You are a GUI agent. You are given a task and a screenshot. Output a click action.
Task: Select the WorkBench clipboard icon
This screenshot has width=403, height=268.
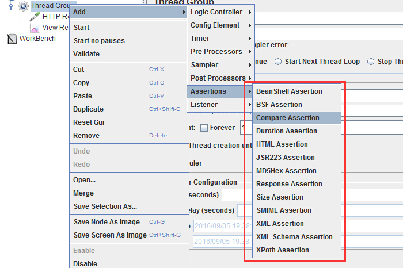[x=12, y=39]
